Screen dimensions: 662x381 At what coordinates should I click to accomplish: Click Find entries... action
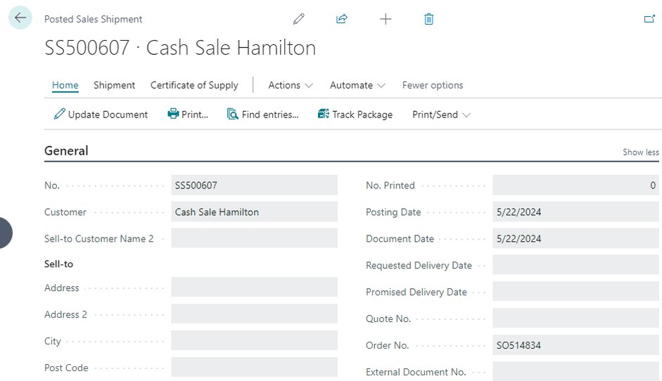coord(262,115)
